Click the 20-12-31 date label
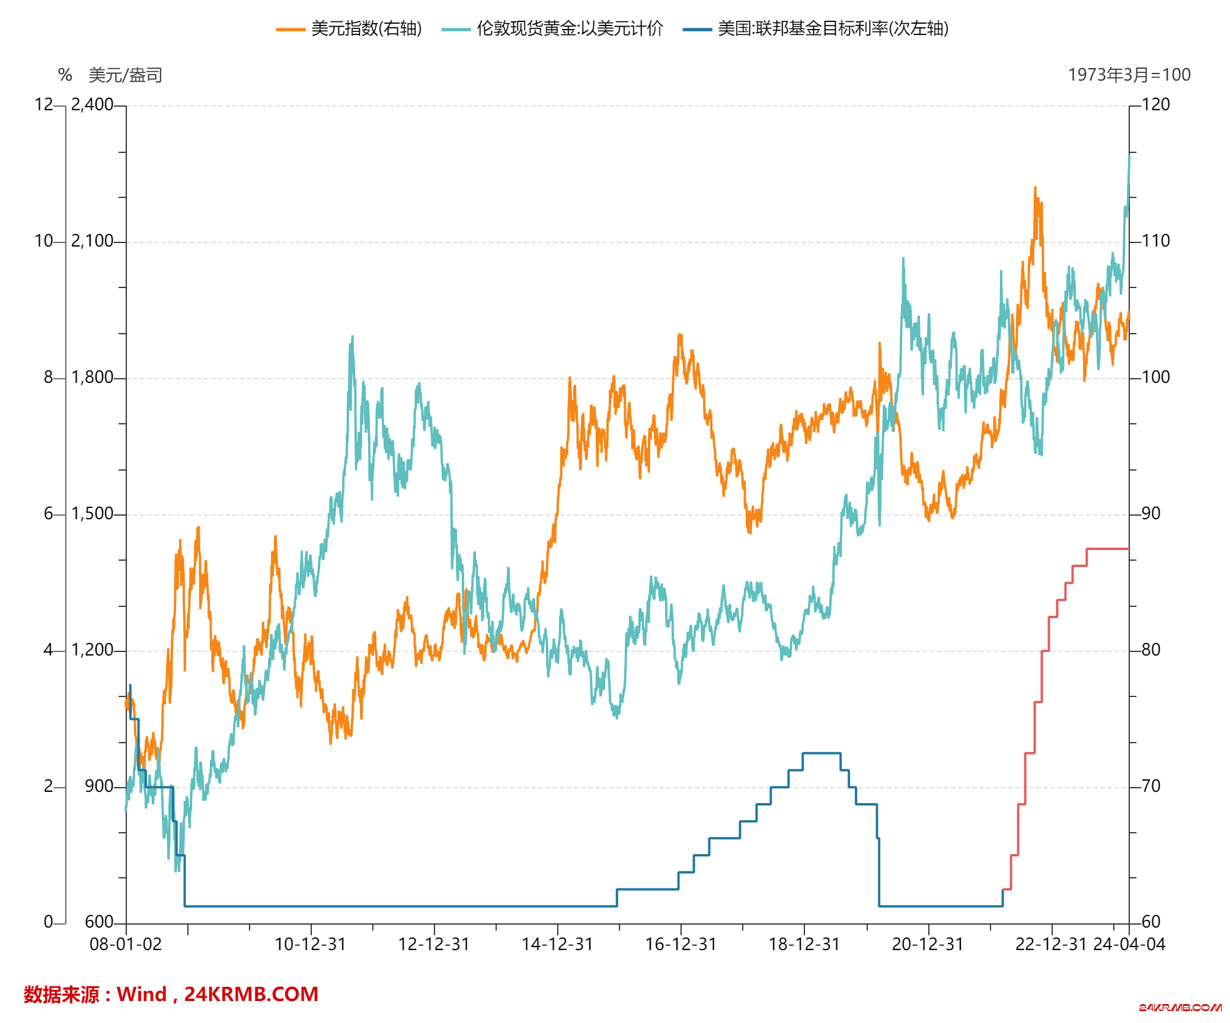The image size is (1230, 1023). coord(928,945)
